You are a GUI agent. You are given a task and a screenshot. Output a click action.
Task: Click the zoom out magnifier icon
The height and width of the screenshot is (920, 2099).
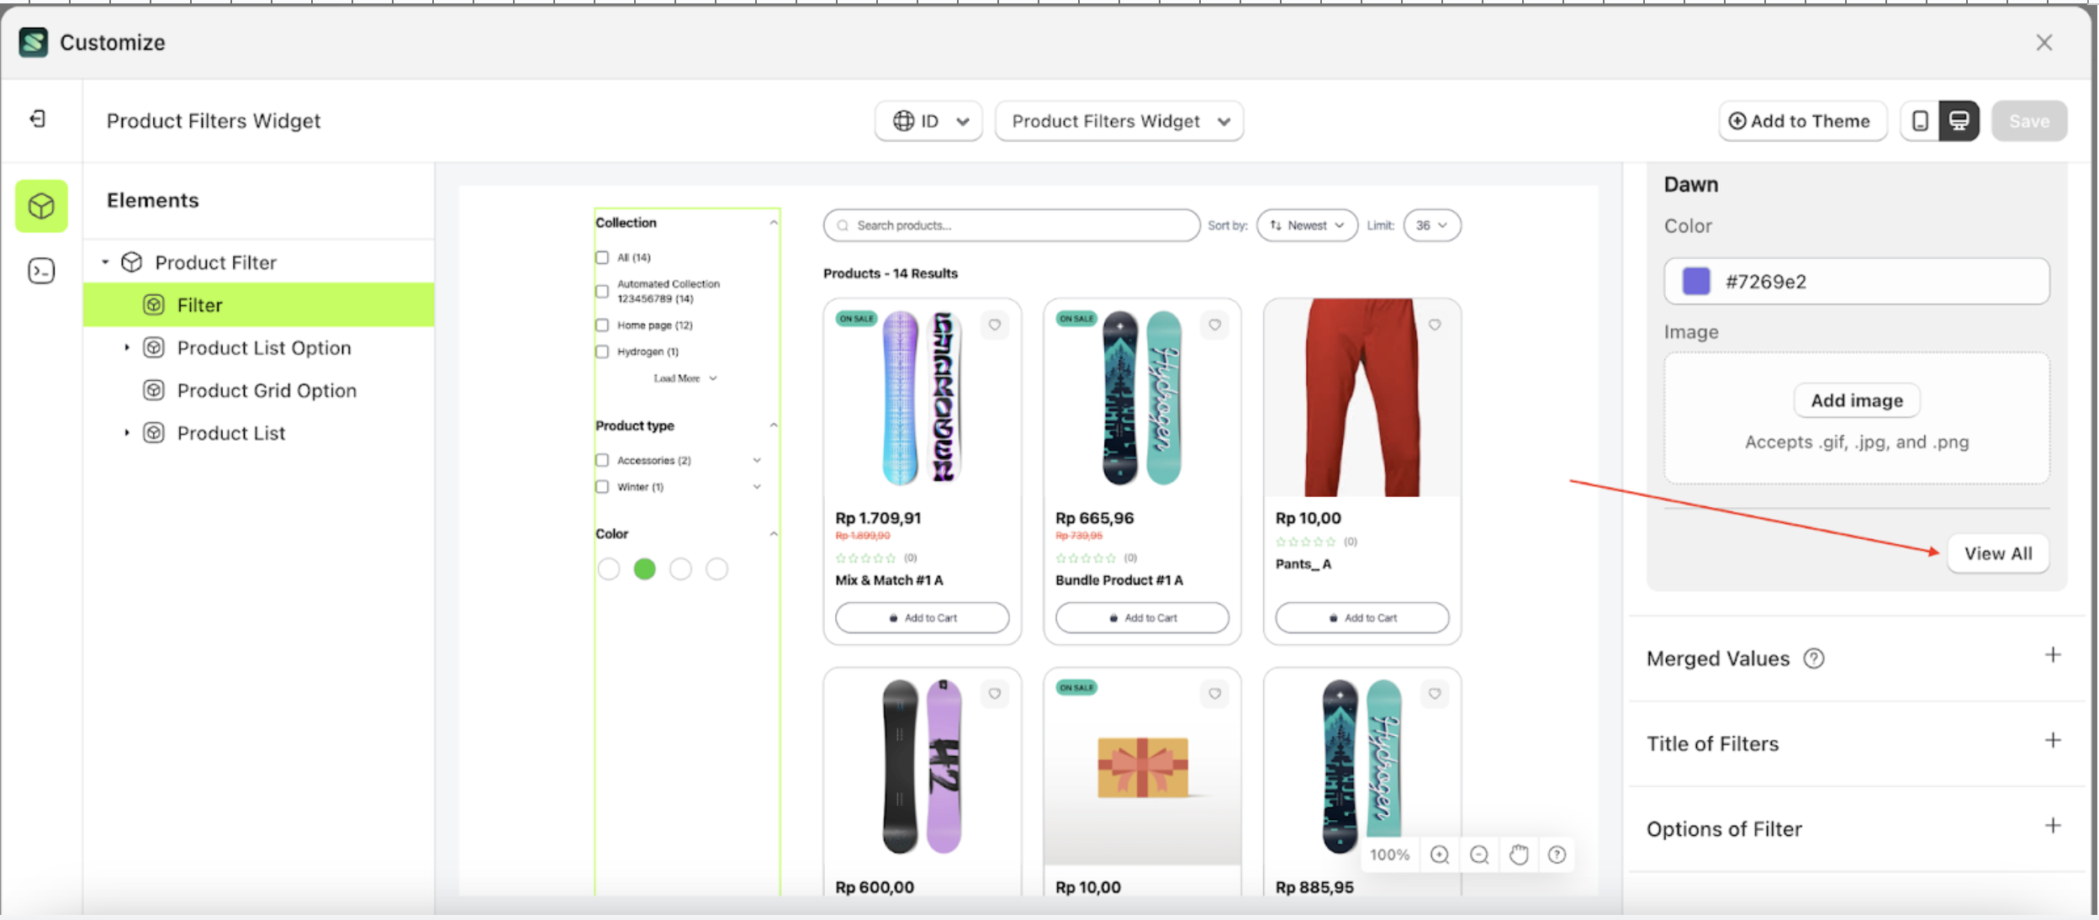(x=1479, y=854)
